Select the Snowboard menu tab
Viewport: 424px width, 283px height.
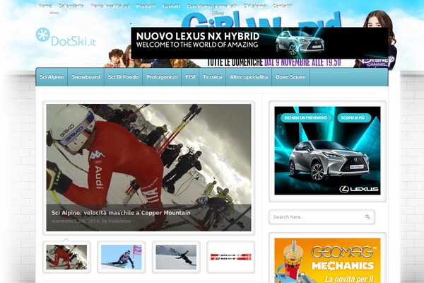(x=86, y=77)
